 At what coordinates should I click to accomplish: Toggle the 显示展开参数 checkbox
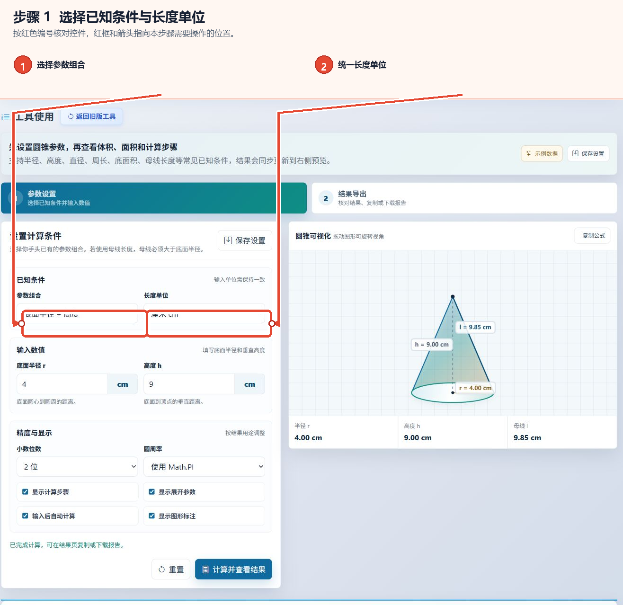pos(151,492)
